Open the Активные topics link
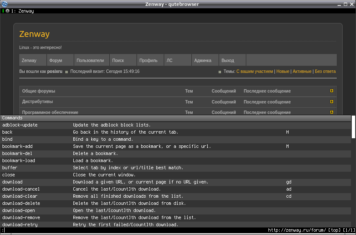 [302, 71]
